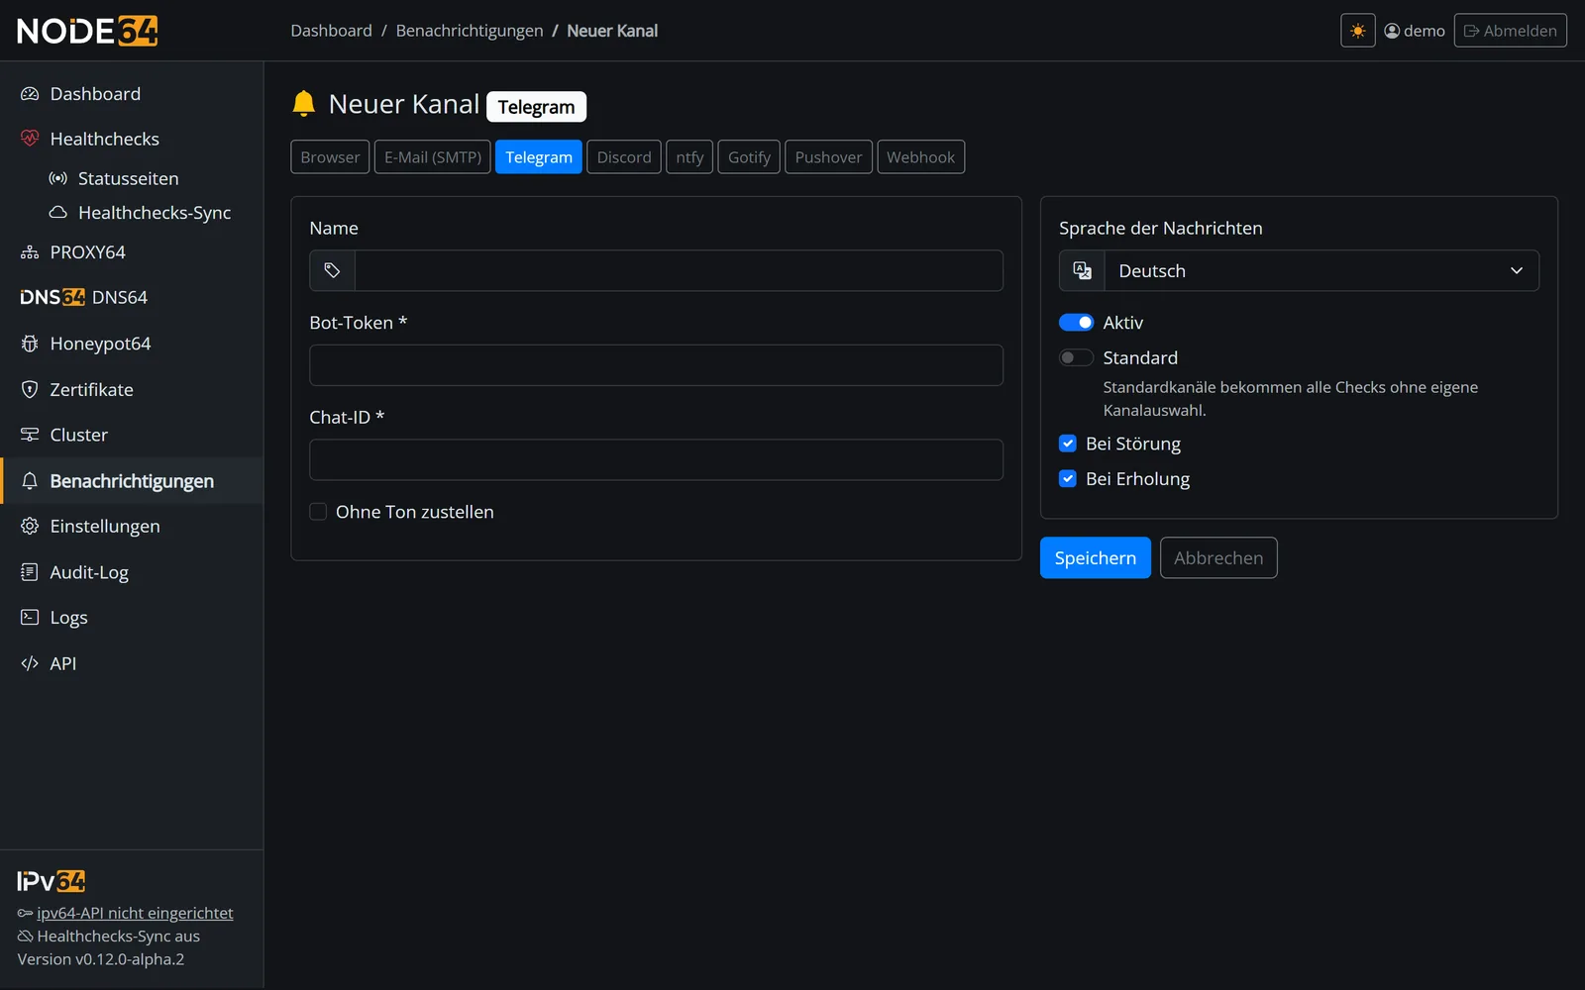Click the NODE64 logo

point(87,31)
